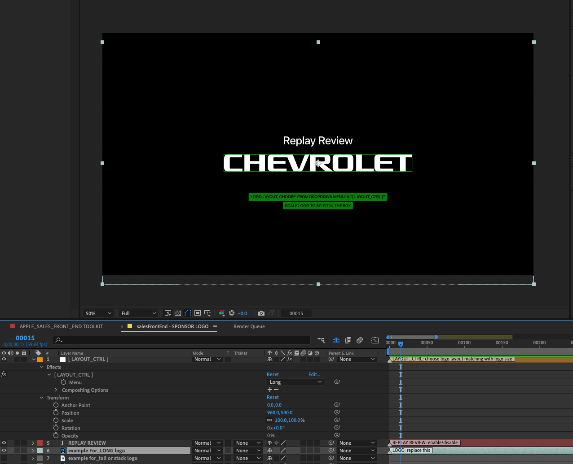
Task: Click the Compositing Options plus button
Action: coord(269,390)
